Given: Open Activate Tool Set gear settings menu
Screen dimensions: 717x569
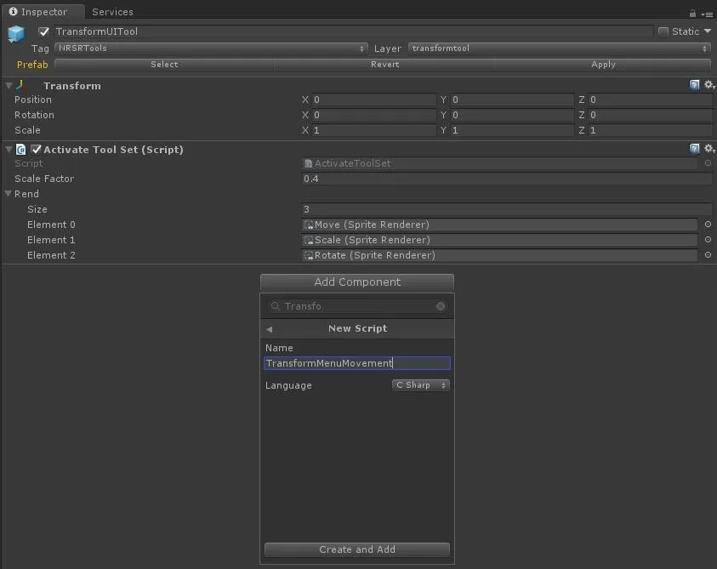Looking at the screenshot, I should 709,149.
